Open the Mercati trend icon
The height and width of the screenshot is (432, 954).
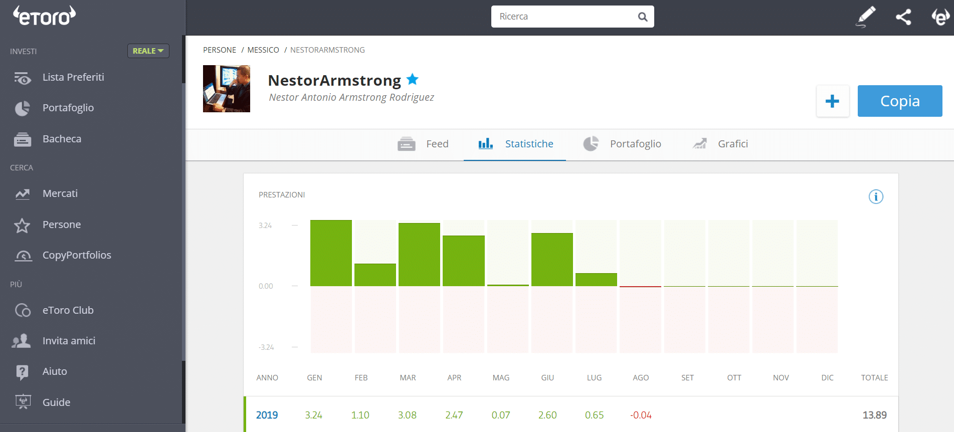(22, 194)
